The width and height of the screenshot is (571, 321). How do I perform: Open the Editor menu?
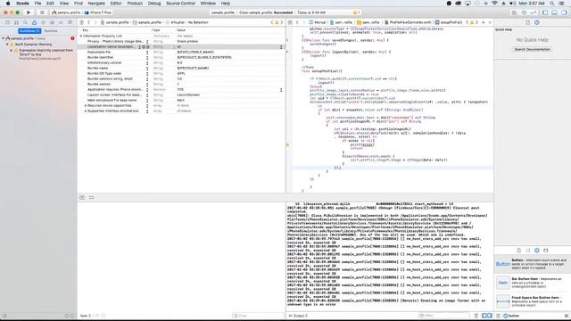pos(116,4)
